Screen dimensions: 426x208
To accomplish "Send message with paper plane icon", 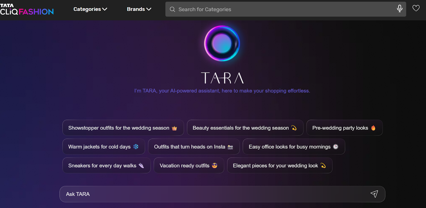I will [374, 194].
